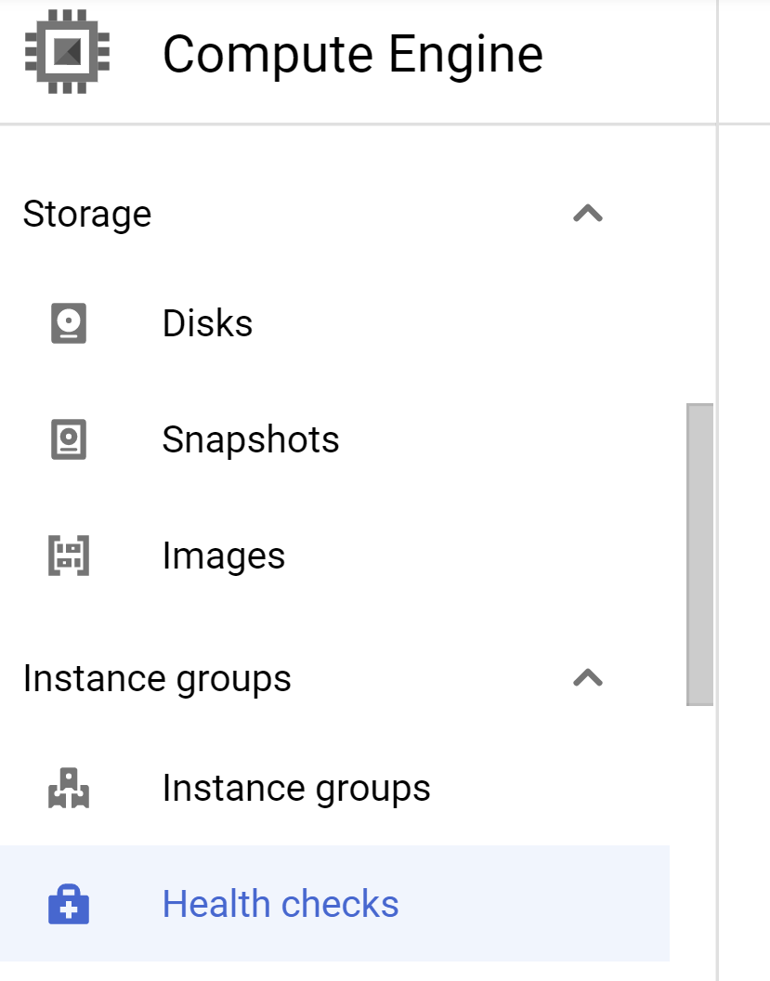The image size is (770, 981).
Task: Navigate to the Images page
Action: point(223,555)
